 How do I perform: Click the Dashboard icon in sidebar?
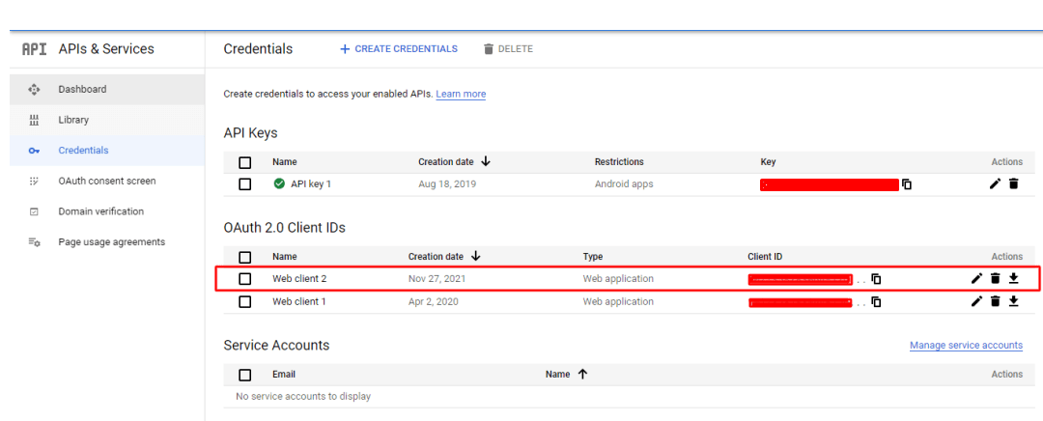click(x=34, y=89)
